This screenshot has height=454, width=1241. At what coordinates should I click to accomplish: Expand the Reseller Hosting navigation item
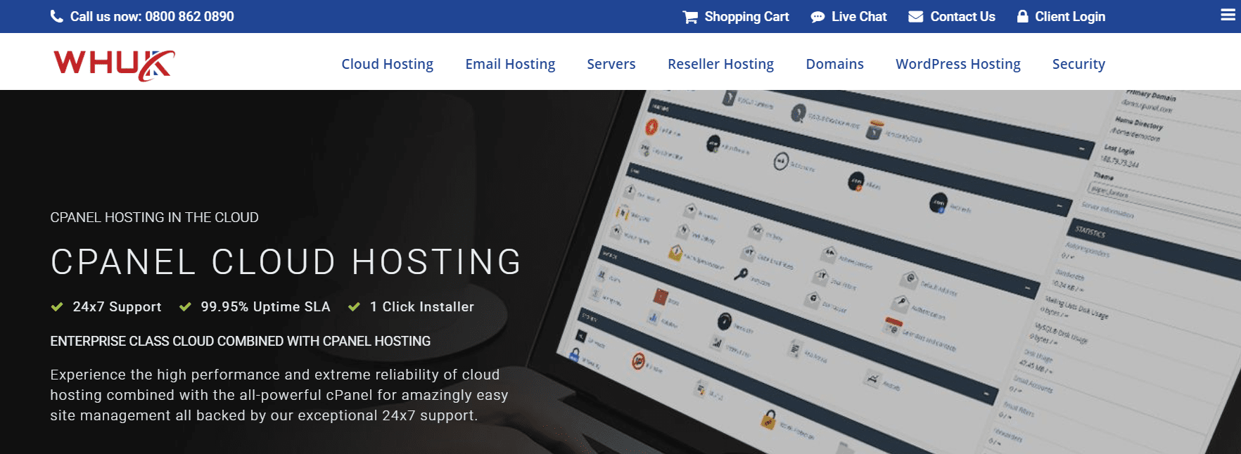(x=720, y=64)
